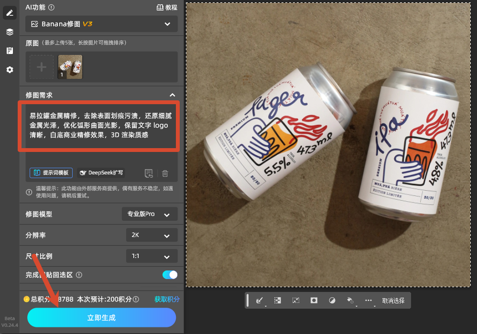Toggle the 完成后贴回选区 switch
Viewport: 477px width, 334px height.
click(x=170, y=275)
